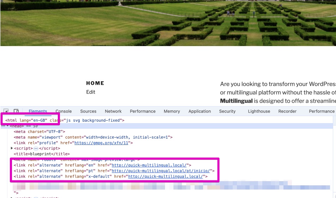This screenshot has width=336, height=198.
Task: Toggle the device toolbar icon
Action: [16, 111]
